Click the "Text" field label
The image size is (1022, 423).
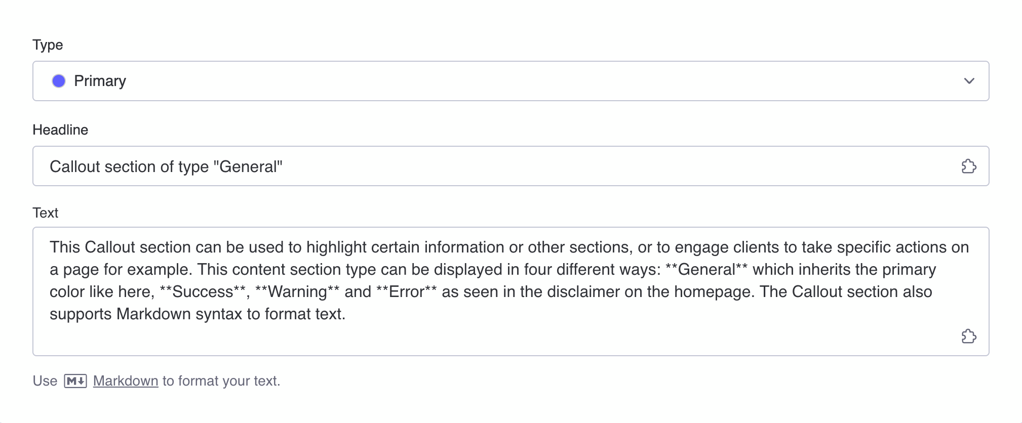click(x=45, y=213)
